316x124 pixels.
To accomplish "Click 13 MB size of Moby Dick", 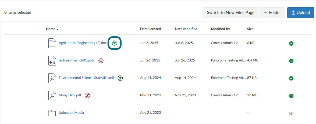I will point(252,95).
